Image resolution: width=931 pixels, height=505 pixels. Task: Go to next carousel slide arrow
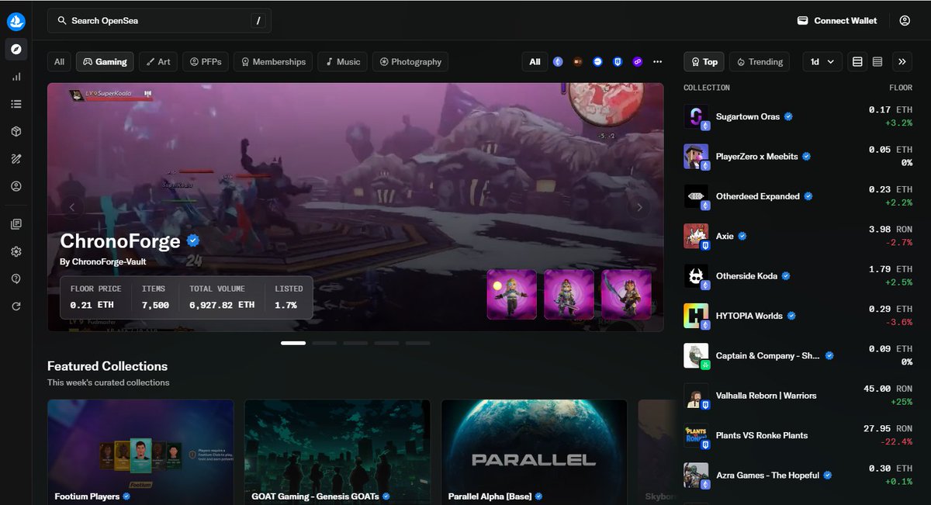click(639, 207)
